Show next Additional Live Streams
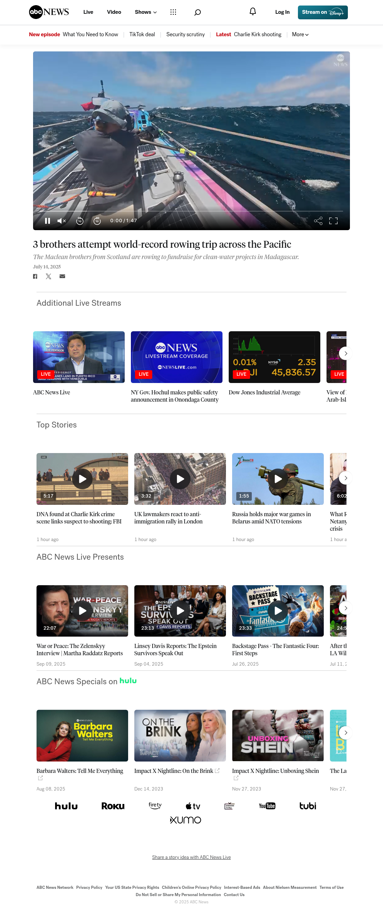Image resolution: width=383 pixels, height=913 pixels. (345, 353)
